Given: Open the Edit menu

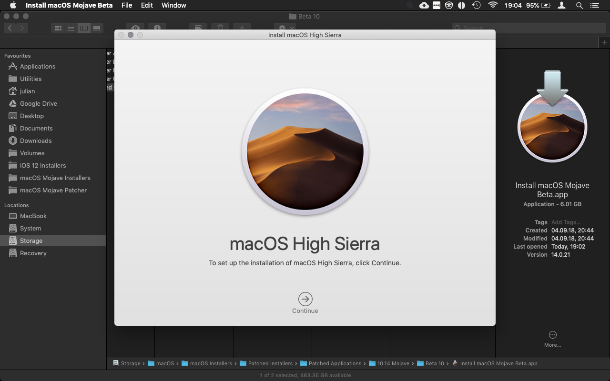Looking at the screenshot, I should [147, 5].
